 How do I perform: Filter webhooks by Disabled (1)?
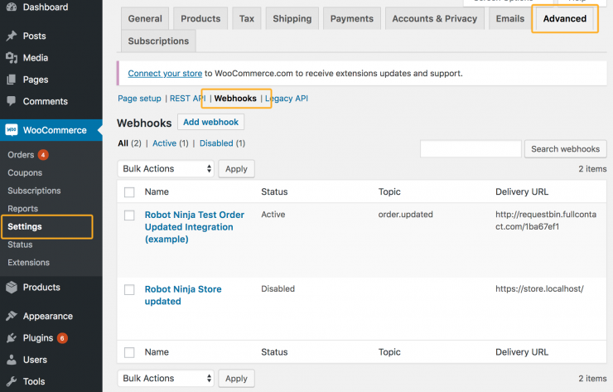223,143
